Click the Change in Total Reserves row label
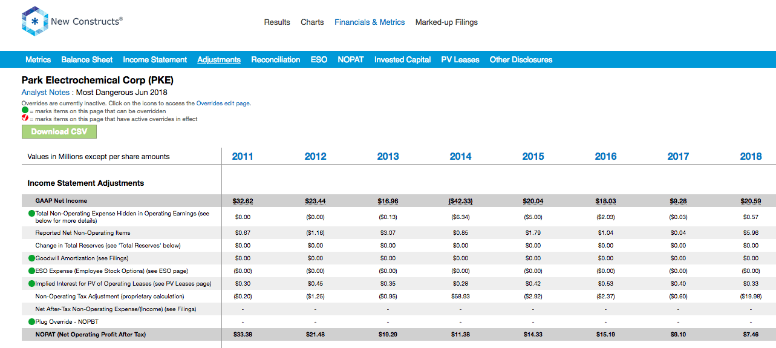This screenshot has width=776, height=348. [x=108, y=246]
